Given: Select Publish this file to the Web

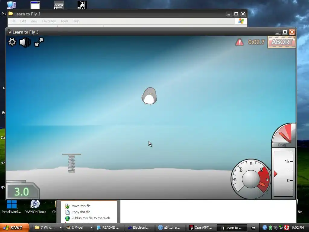Looking at the screenshot, I should coord(91,218).
